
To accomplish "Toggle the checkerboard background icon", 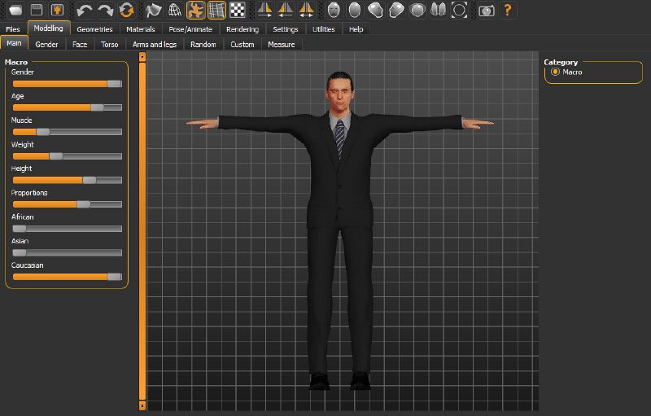I will (238, 11).
